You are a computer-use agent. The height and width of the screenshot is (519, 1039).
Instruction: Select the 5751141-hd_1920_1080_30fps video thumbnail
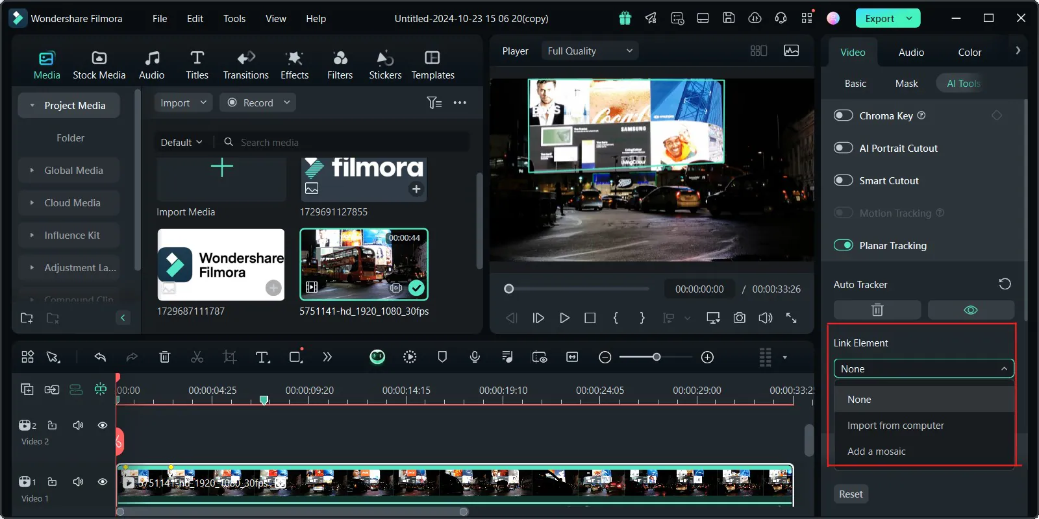(x=364, y=264)
